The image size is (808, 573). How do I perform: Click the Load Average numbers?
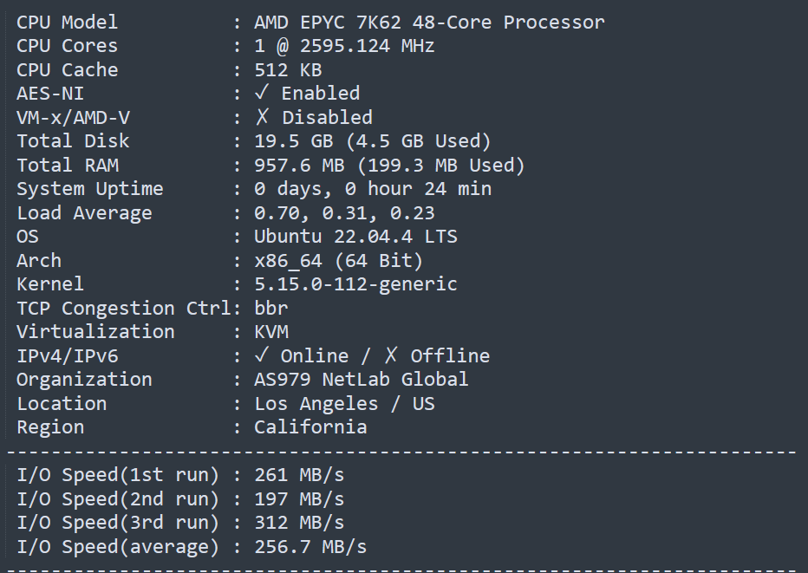coord(344,212)
